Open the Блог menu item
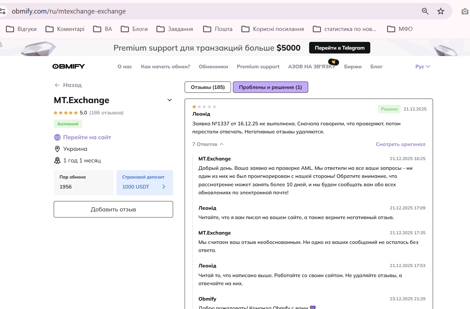 click(376, 67)
